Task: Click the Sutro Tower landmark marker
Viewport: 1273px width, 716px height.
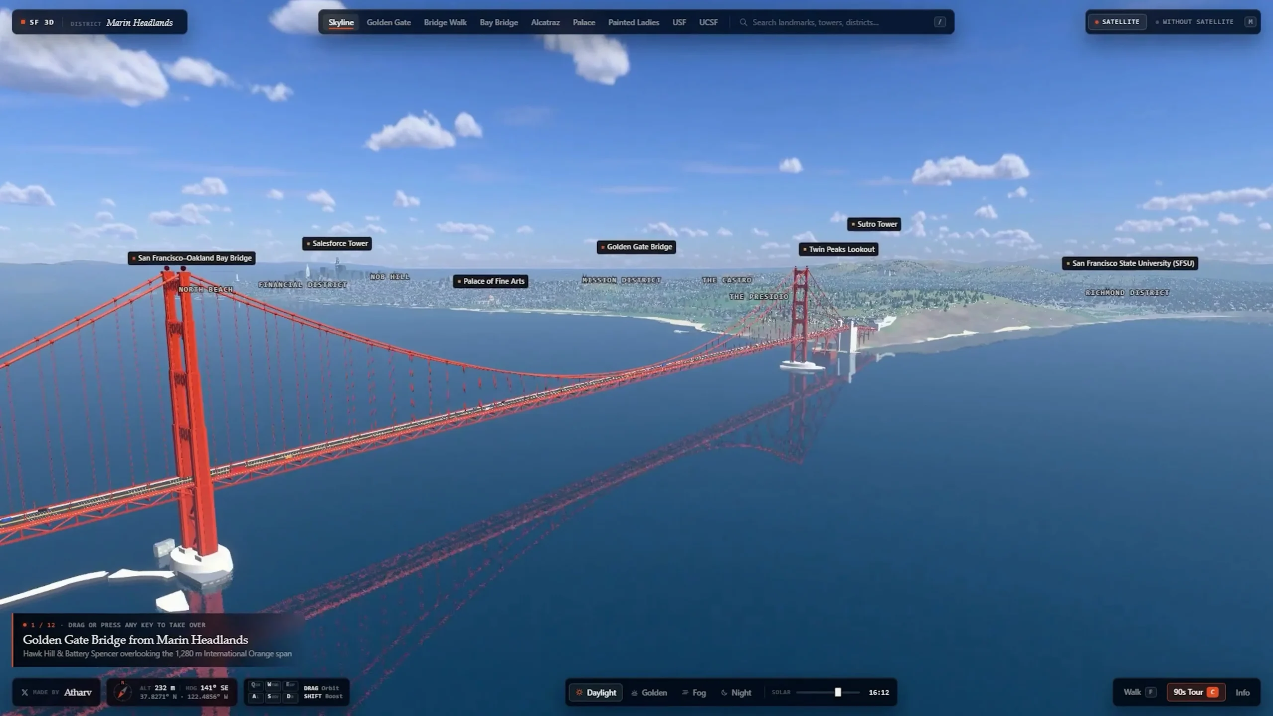Action: pyautogui.click(x=874, y=224)
